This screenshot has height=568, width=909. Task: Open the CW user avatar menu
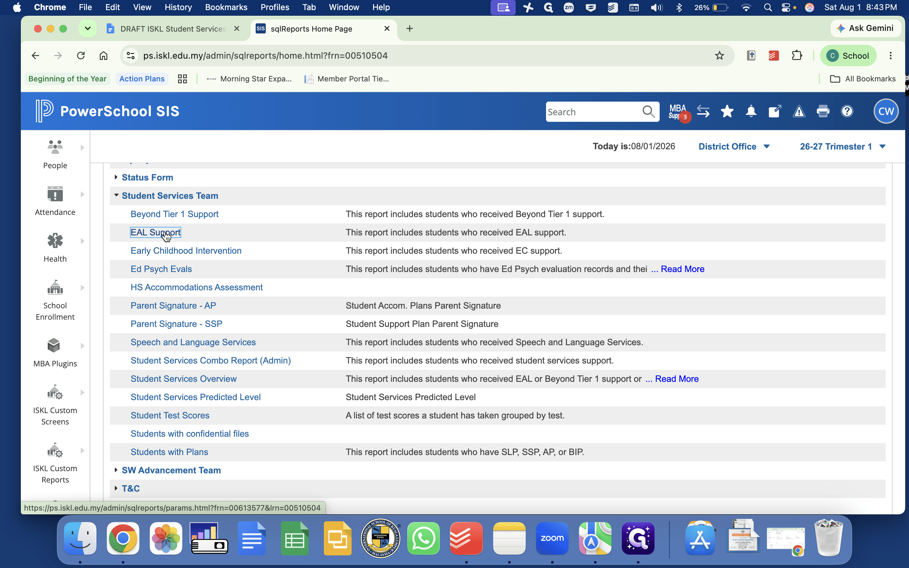coord(886,111)
